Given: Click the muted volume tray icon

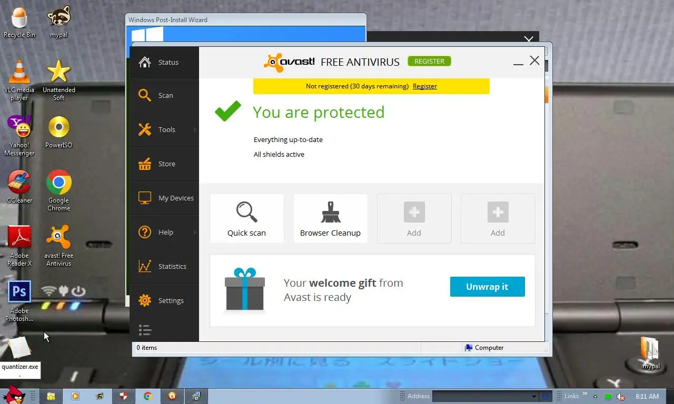Looking at the screenshot, I should [621, 397].
